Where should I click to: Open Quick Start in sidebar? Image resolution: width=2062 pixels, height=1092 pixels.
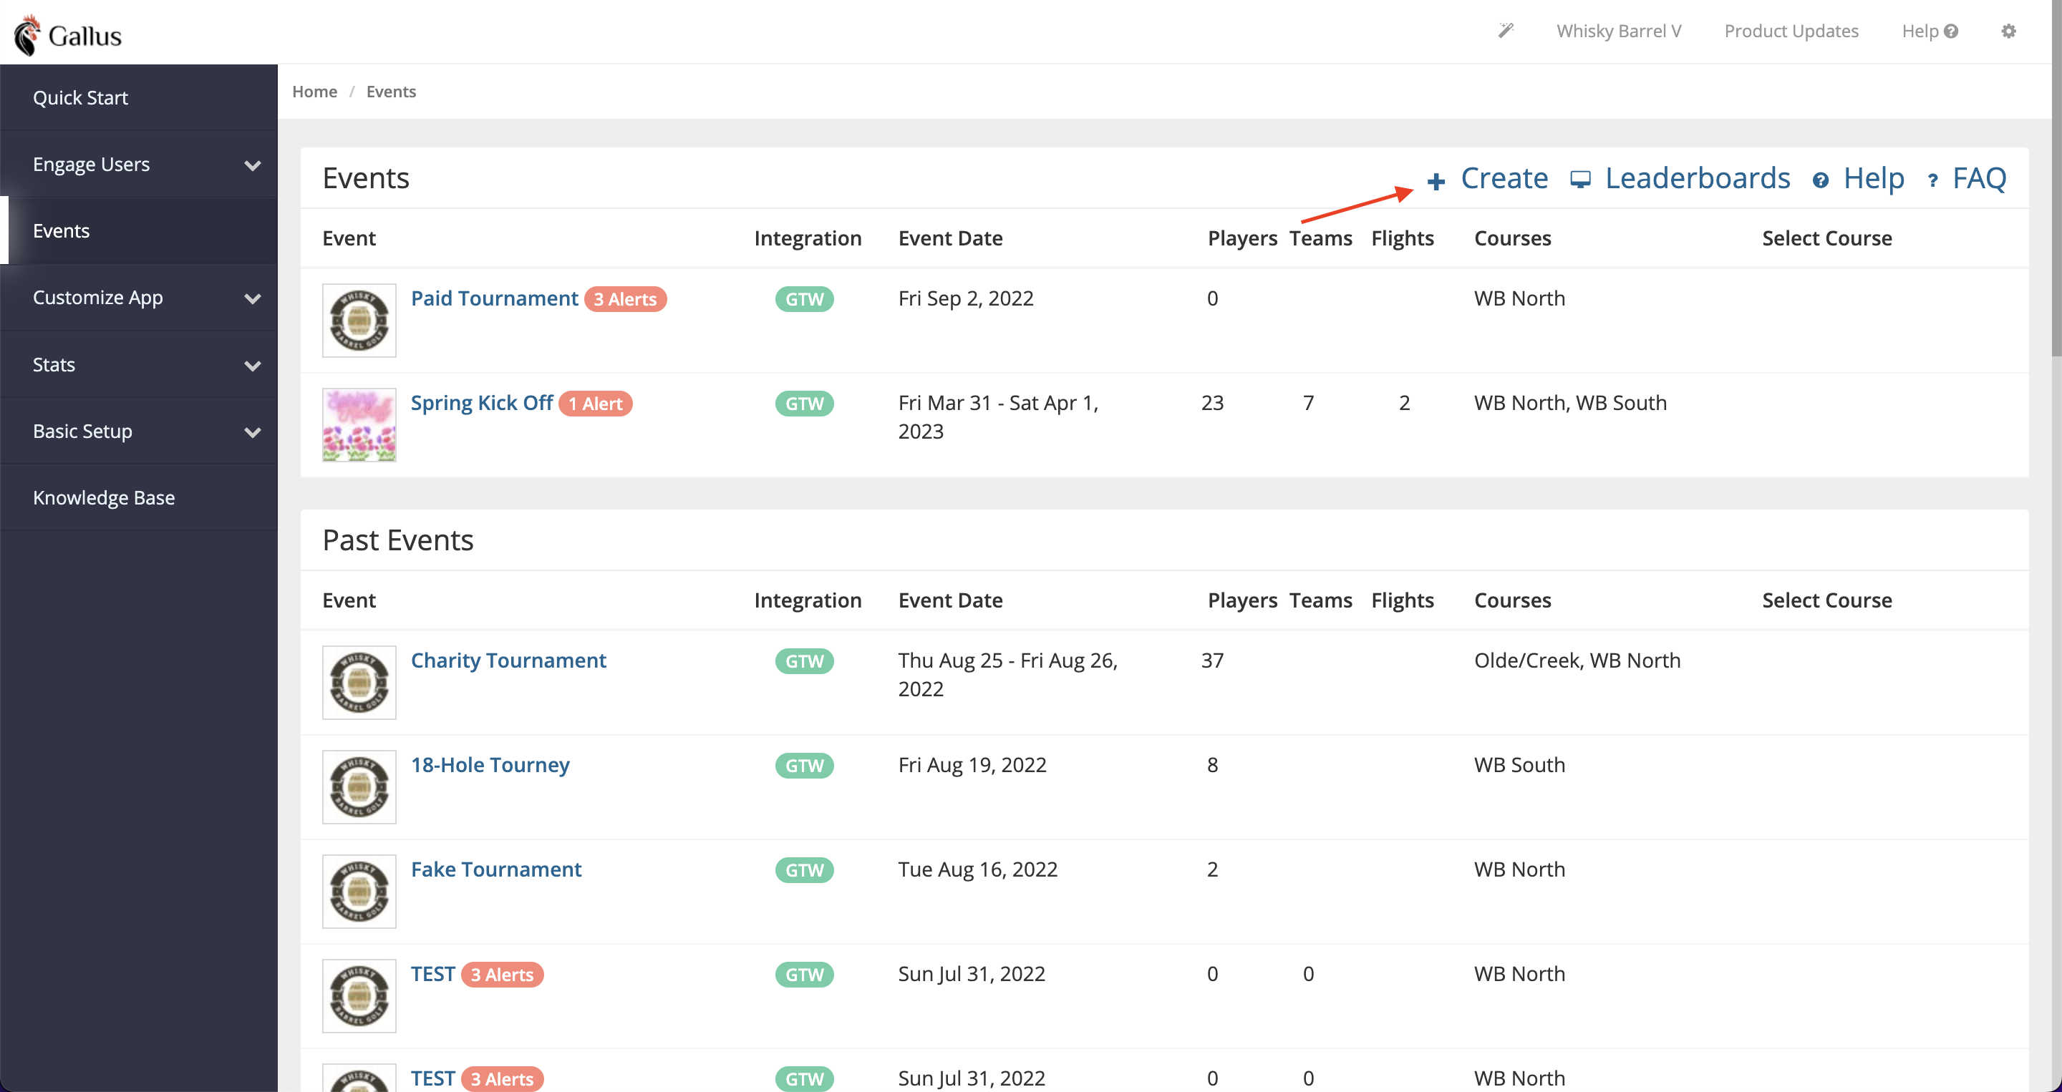[x=138, y=97]
